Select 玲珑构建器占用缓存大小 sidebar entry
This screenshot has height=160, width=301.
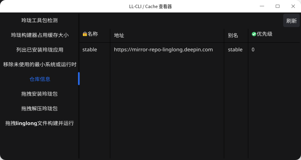point(40,35)
